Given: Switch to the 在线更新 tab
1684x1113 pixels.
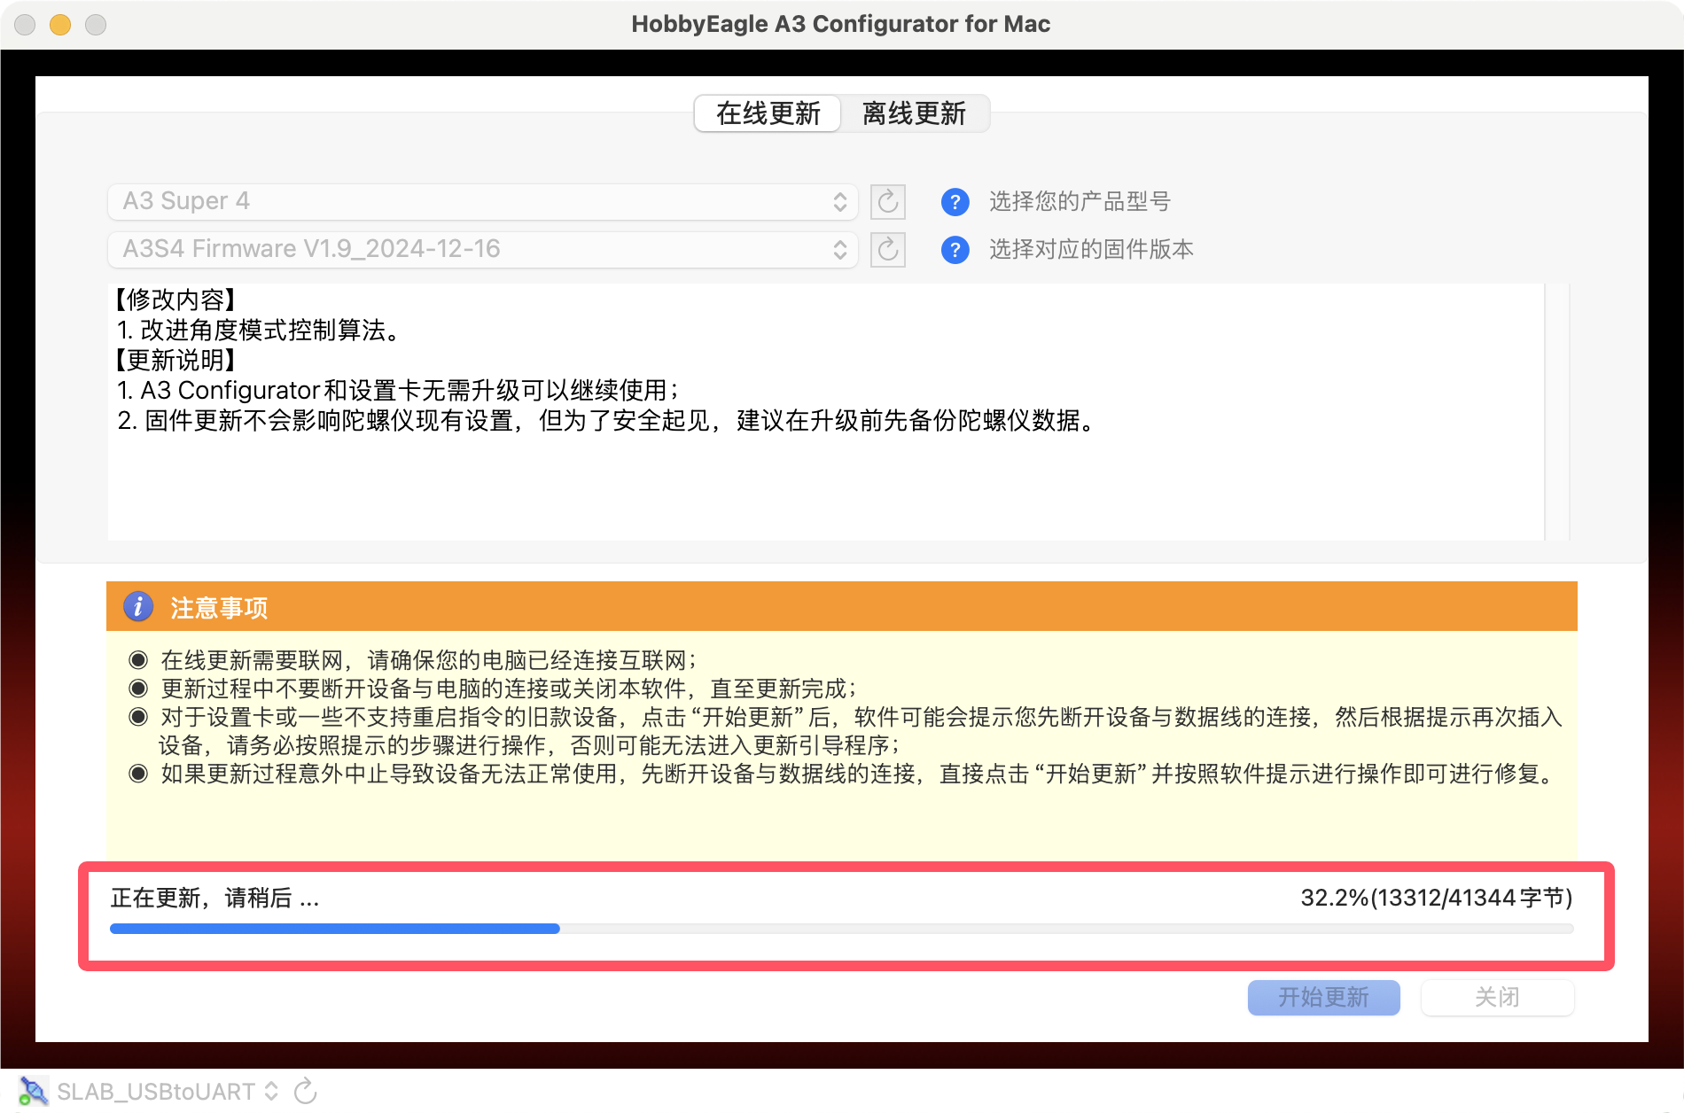Looking at the screenshot, I should [x=768, y=113].
